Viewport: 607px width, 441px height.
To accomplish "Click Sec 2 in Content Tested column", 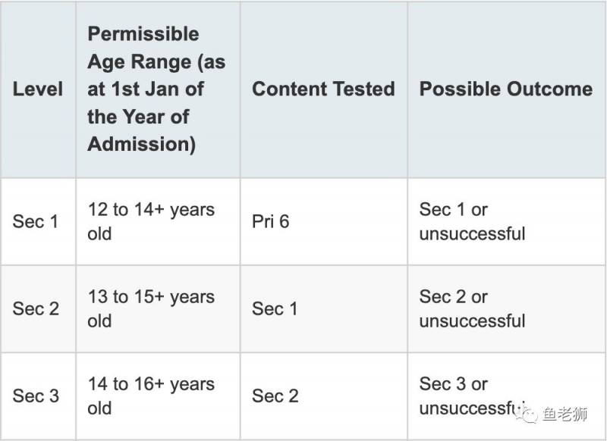I will (275, 396).
